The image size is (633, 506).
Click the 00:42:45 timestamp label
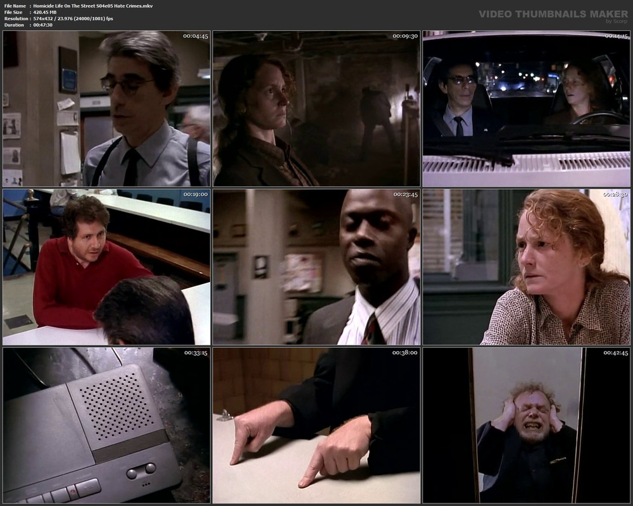tap(616, 353)
